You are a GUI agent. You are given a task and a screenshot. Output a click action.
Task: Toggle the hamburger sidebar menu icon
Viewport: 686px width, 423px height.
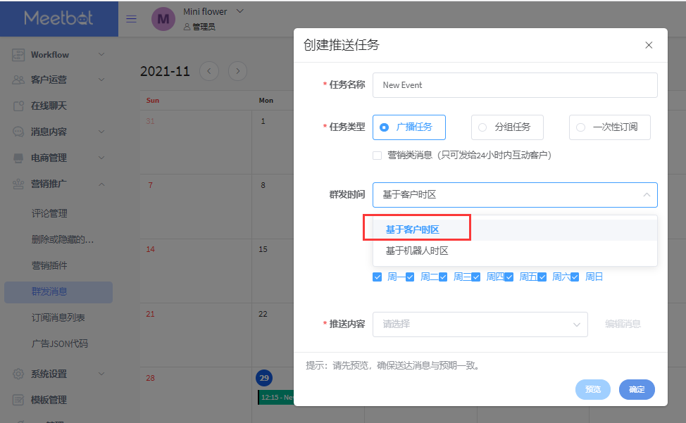point(131,19)
